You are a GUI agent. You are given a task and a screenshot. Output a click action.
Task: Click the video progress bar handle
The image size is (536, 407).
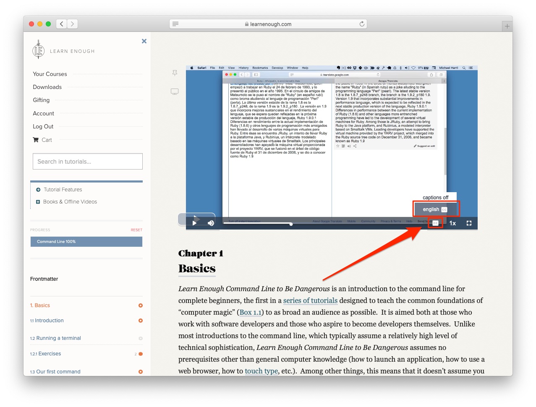click(x=291, y=224)
